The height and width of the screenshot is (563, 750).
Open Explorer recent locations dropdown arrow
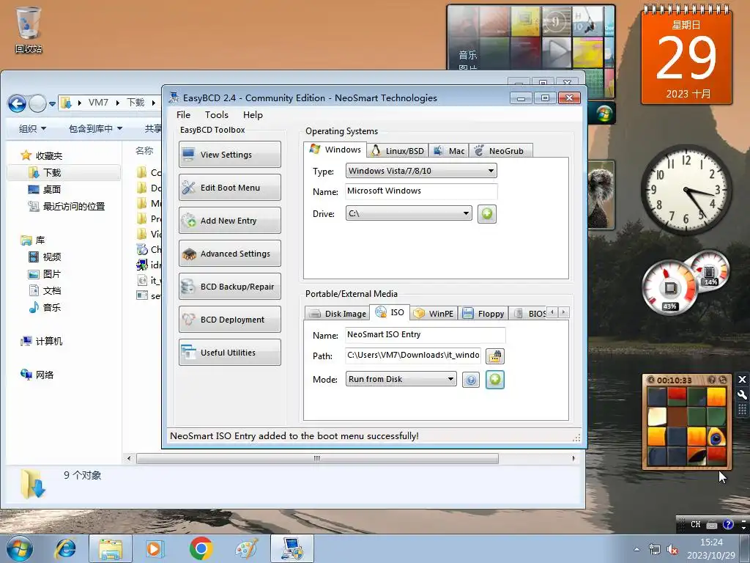pyautogui.click(x=52, y=103)
